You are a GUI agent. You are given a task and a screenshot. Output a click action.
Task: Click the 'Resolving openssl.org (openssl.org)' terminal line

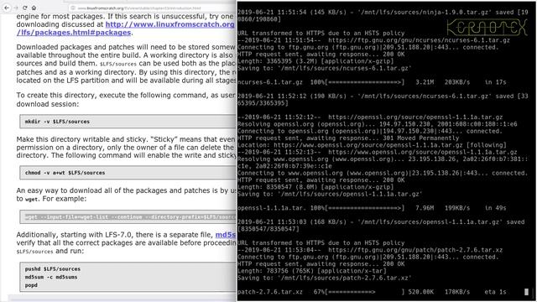point(377,124)
